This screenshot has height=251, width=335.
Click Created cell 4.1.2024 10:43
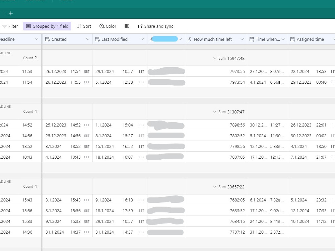pos(68,157)
